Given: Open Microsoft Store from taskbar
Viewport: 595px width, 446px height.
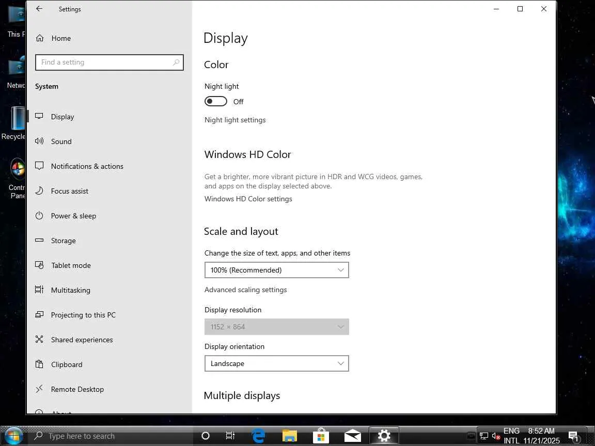Looking at the screenshot, I should [x=321, y=436].
